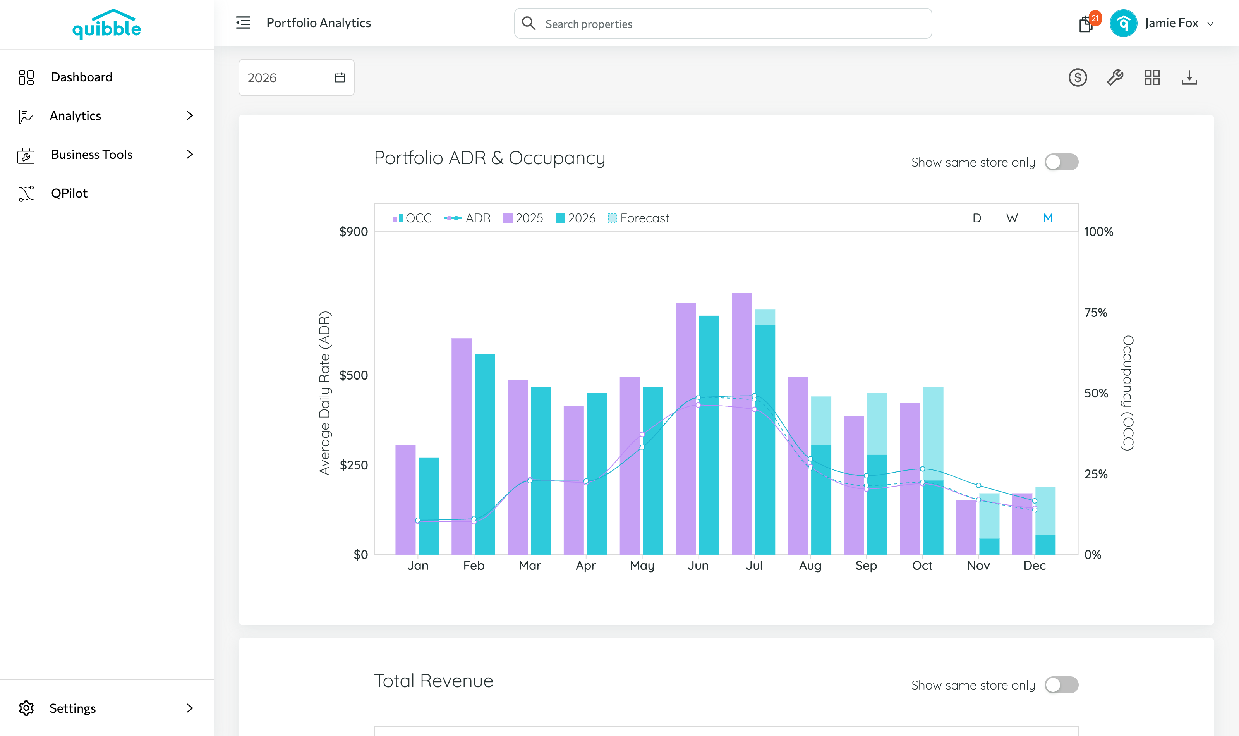This screenshot has height=736, width=1239.
Task: Click the 2025 swatch in legend
Action: click(x=508, y=218)
